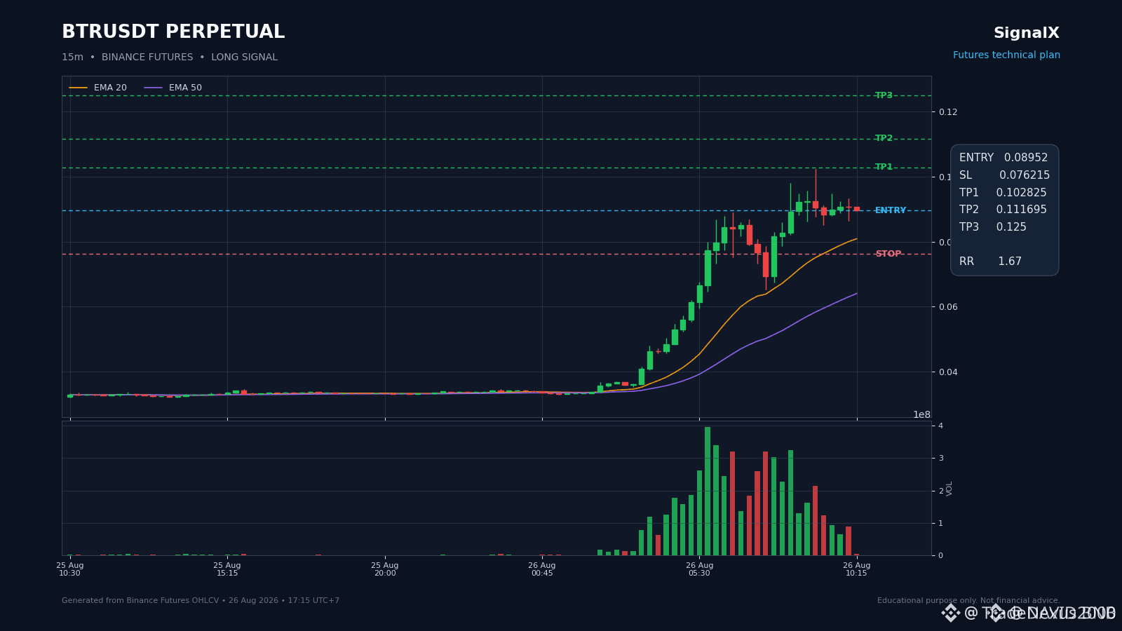Select the TP1 0.102825 row in info box

point(1003,193)
